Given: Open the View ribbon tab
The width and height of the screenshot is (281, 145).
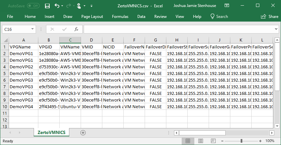Looking at the screenshot, I should (x=180, y=17).
